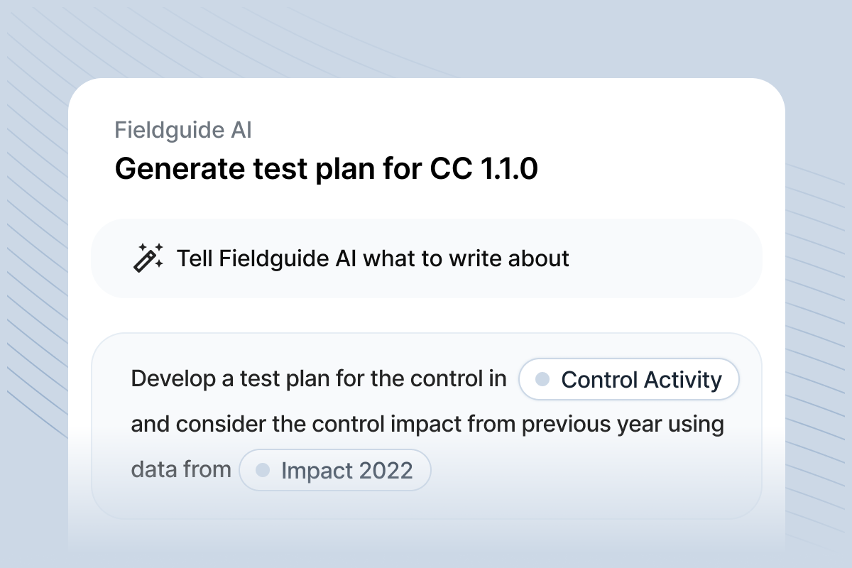Click the dot indicator in Control Activity chip
Screen dimensions: 852x568
(x=542, y=379)
